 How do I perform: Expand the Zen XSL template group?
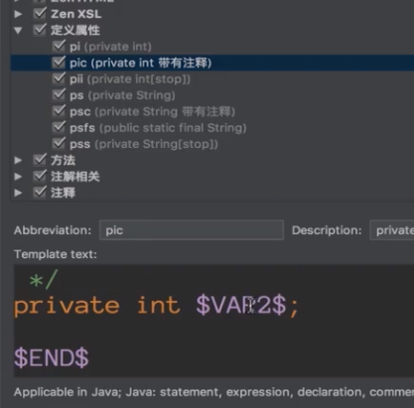pyautogui.click(x=18, y=14)
